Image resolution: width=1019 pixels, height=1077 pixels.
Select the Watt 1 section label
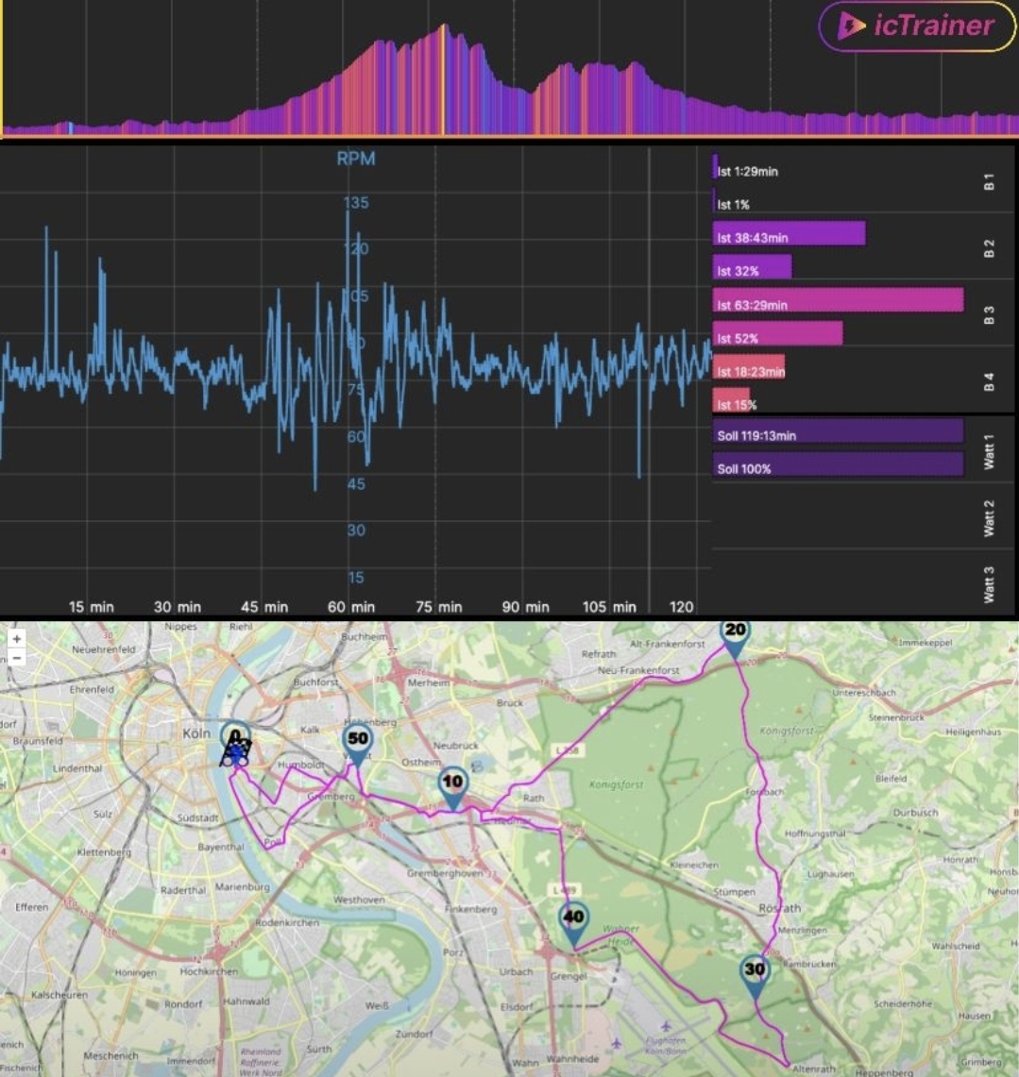(x=989, y=452)
